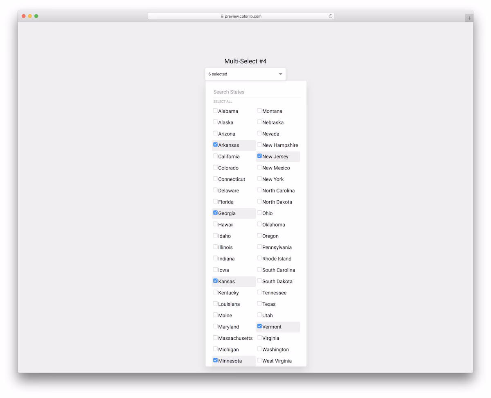The height and width of the screenshot is (398, 491).
Task: Check the Maine checkbox
Action: (x=215, y=315)
